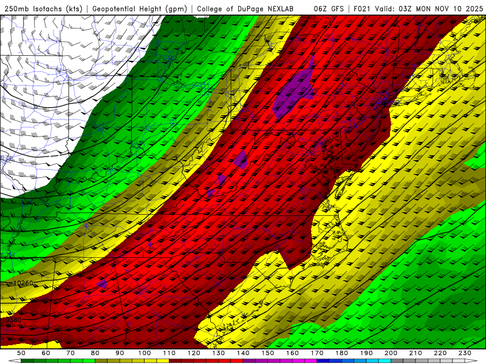Click the 150 value on the color scale

[268, 353]
